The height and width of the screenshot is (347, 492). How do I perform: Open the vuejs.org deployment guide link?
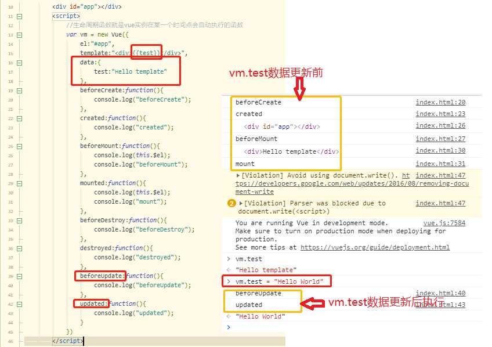tap(375, 247)
